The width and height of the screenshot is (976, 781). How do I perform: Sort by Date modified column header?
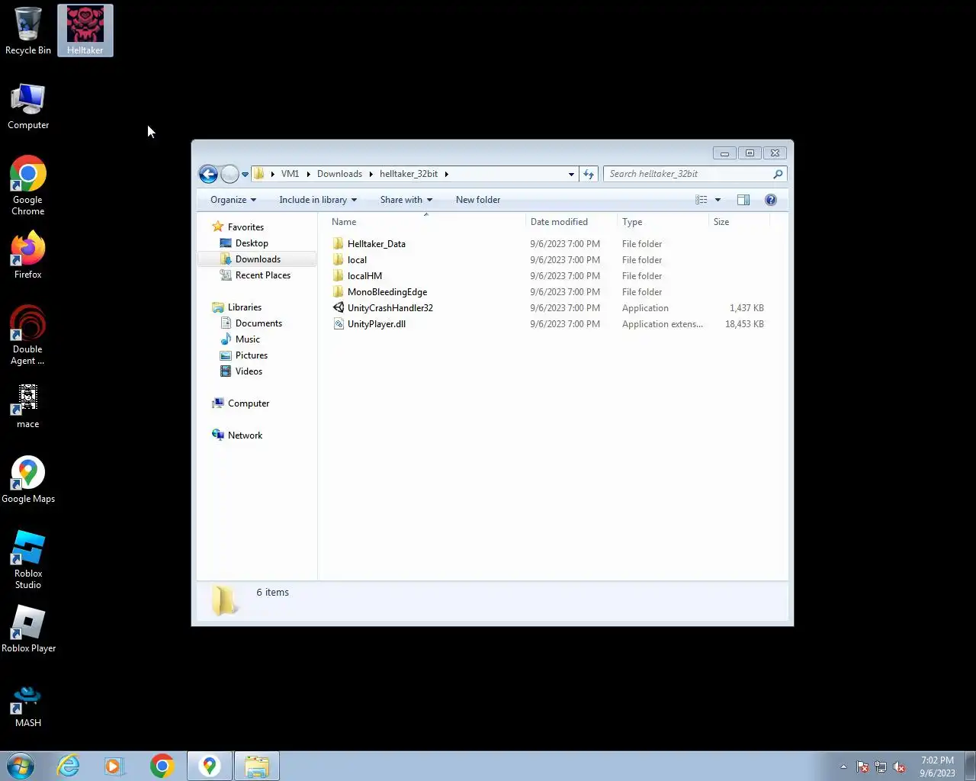click(x=571, y=222)
